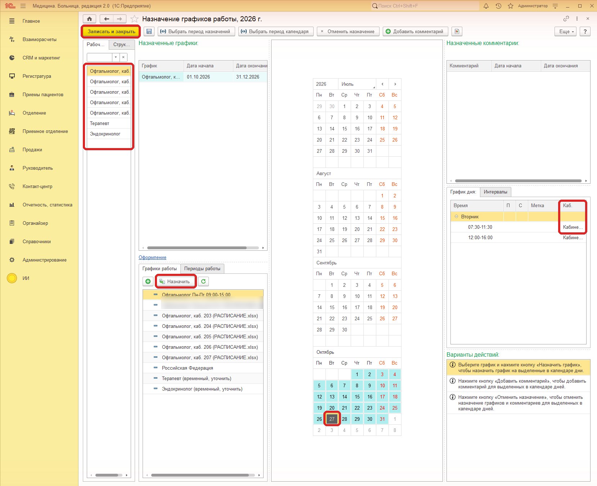Click the Назначить button
The height and width of the screenshot is (486, 597).
coord(176,281)
